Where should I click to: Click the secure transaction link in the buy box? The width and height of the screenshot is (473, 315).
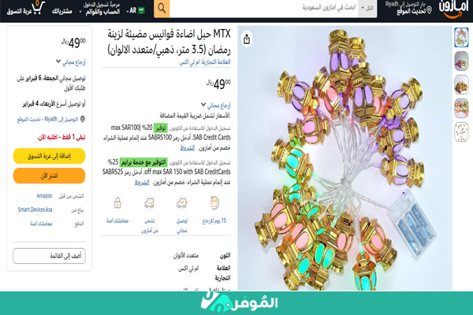click(41, 224)
